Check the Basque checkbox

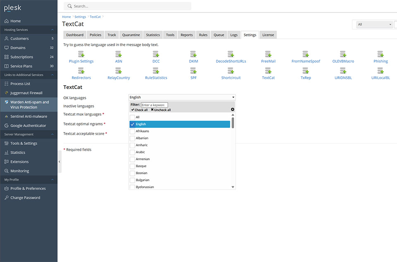(x=132, y=166)
